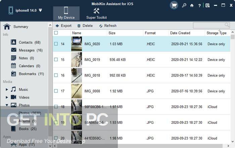Screen dimensions: 235x148
Task: Check the box for row 15 IMG_0019
Action: pos(56,60)
